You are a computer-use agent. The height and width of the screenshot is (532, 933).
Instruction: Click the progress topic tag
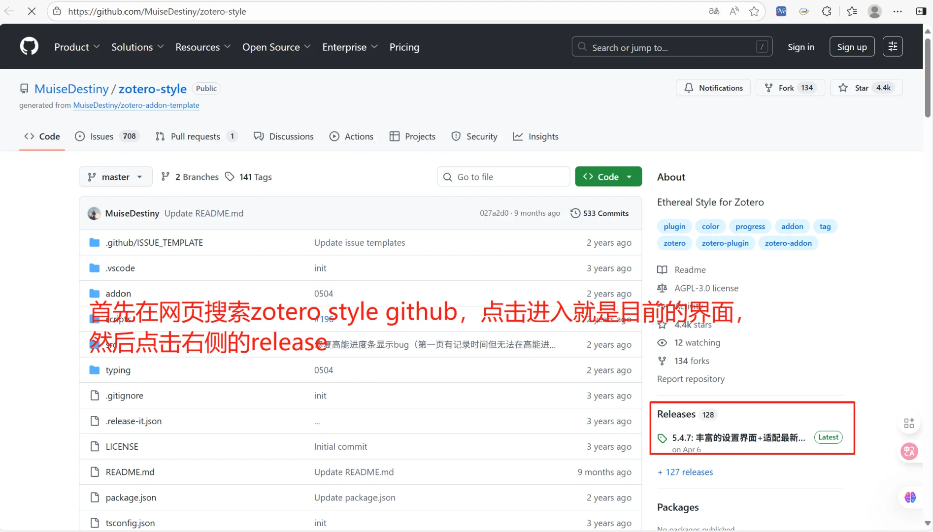coord(750,226)
